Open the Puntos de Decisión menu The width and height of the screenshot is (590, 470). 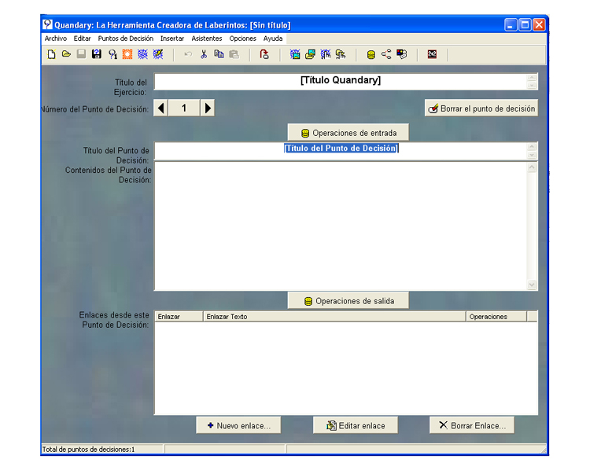tap(126, 39)
